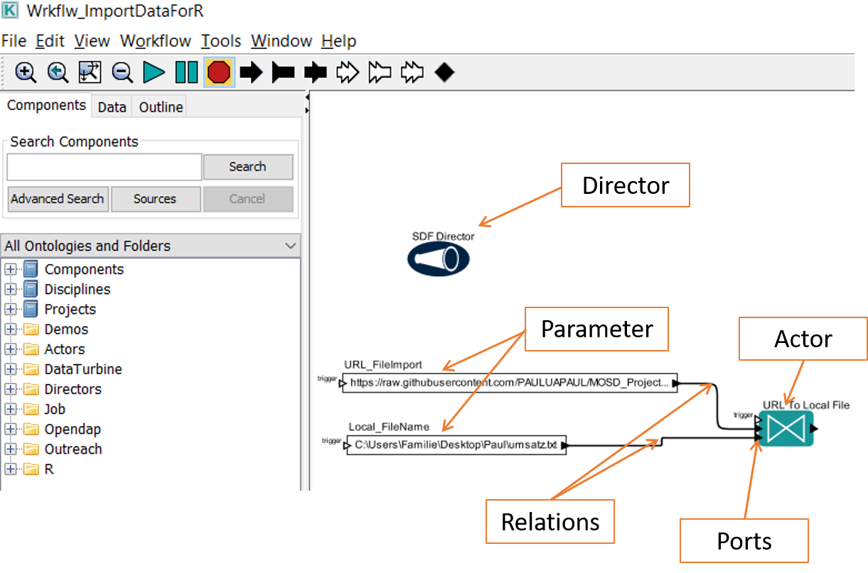Add a relation using black diamond
The image size is (868, 573).
point(444,72)
